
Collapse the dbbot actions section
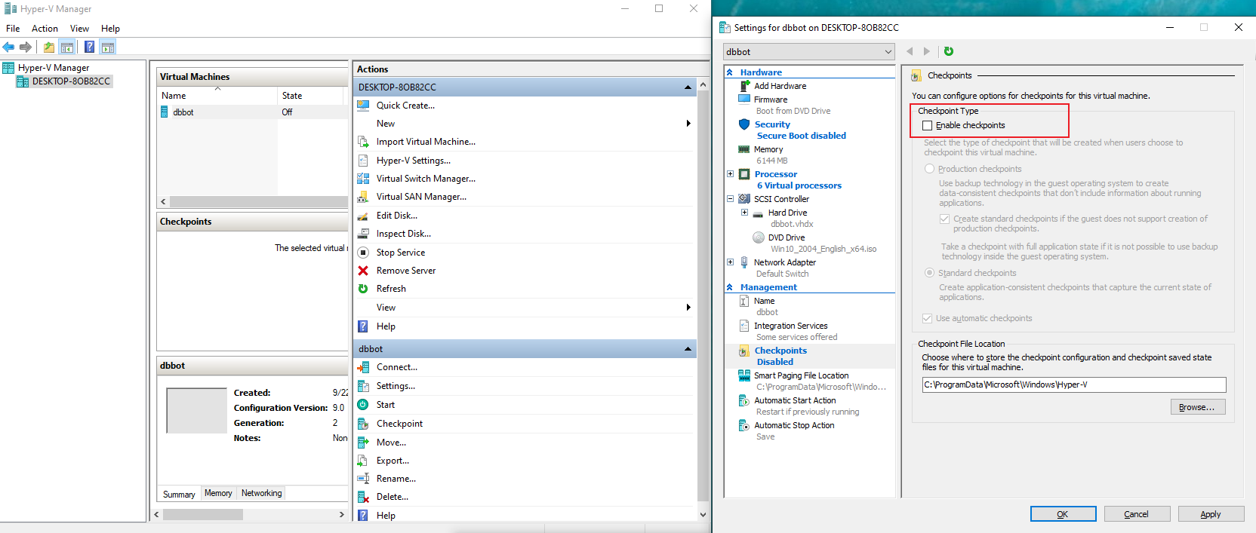click(x=688, y=349)
